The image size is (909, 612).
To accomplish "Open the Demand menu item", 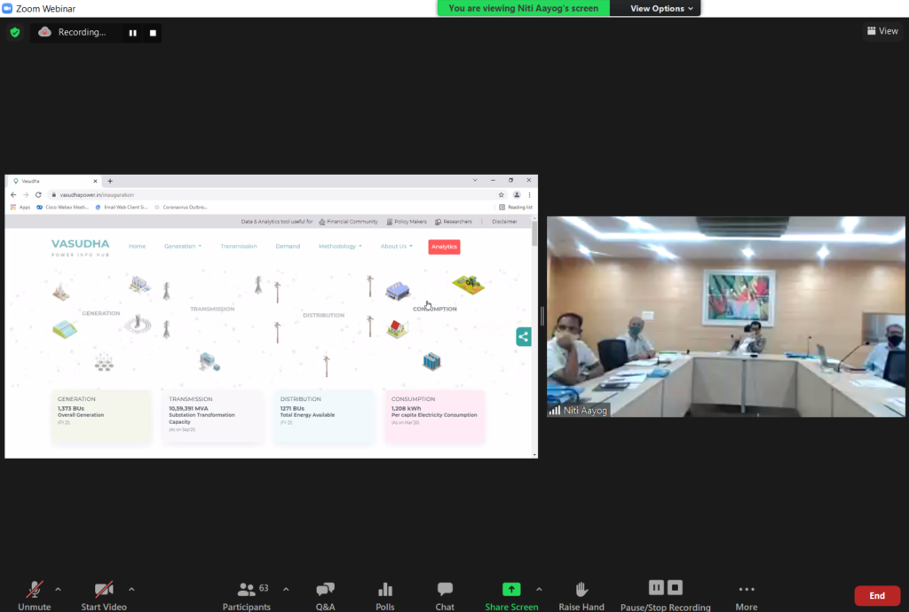I will 288,247.
